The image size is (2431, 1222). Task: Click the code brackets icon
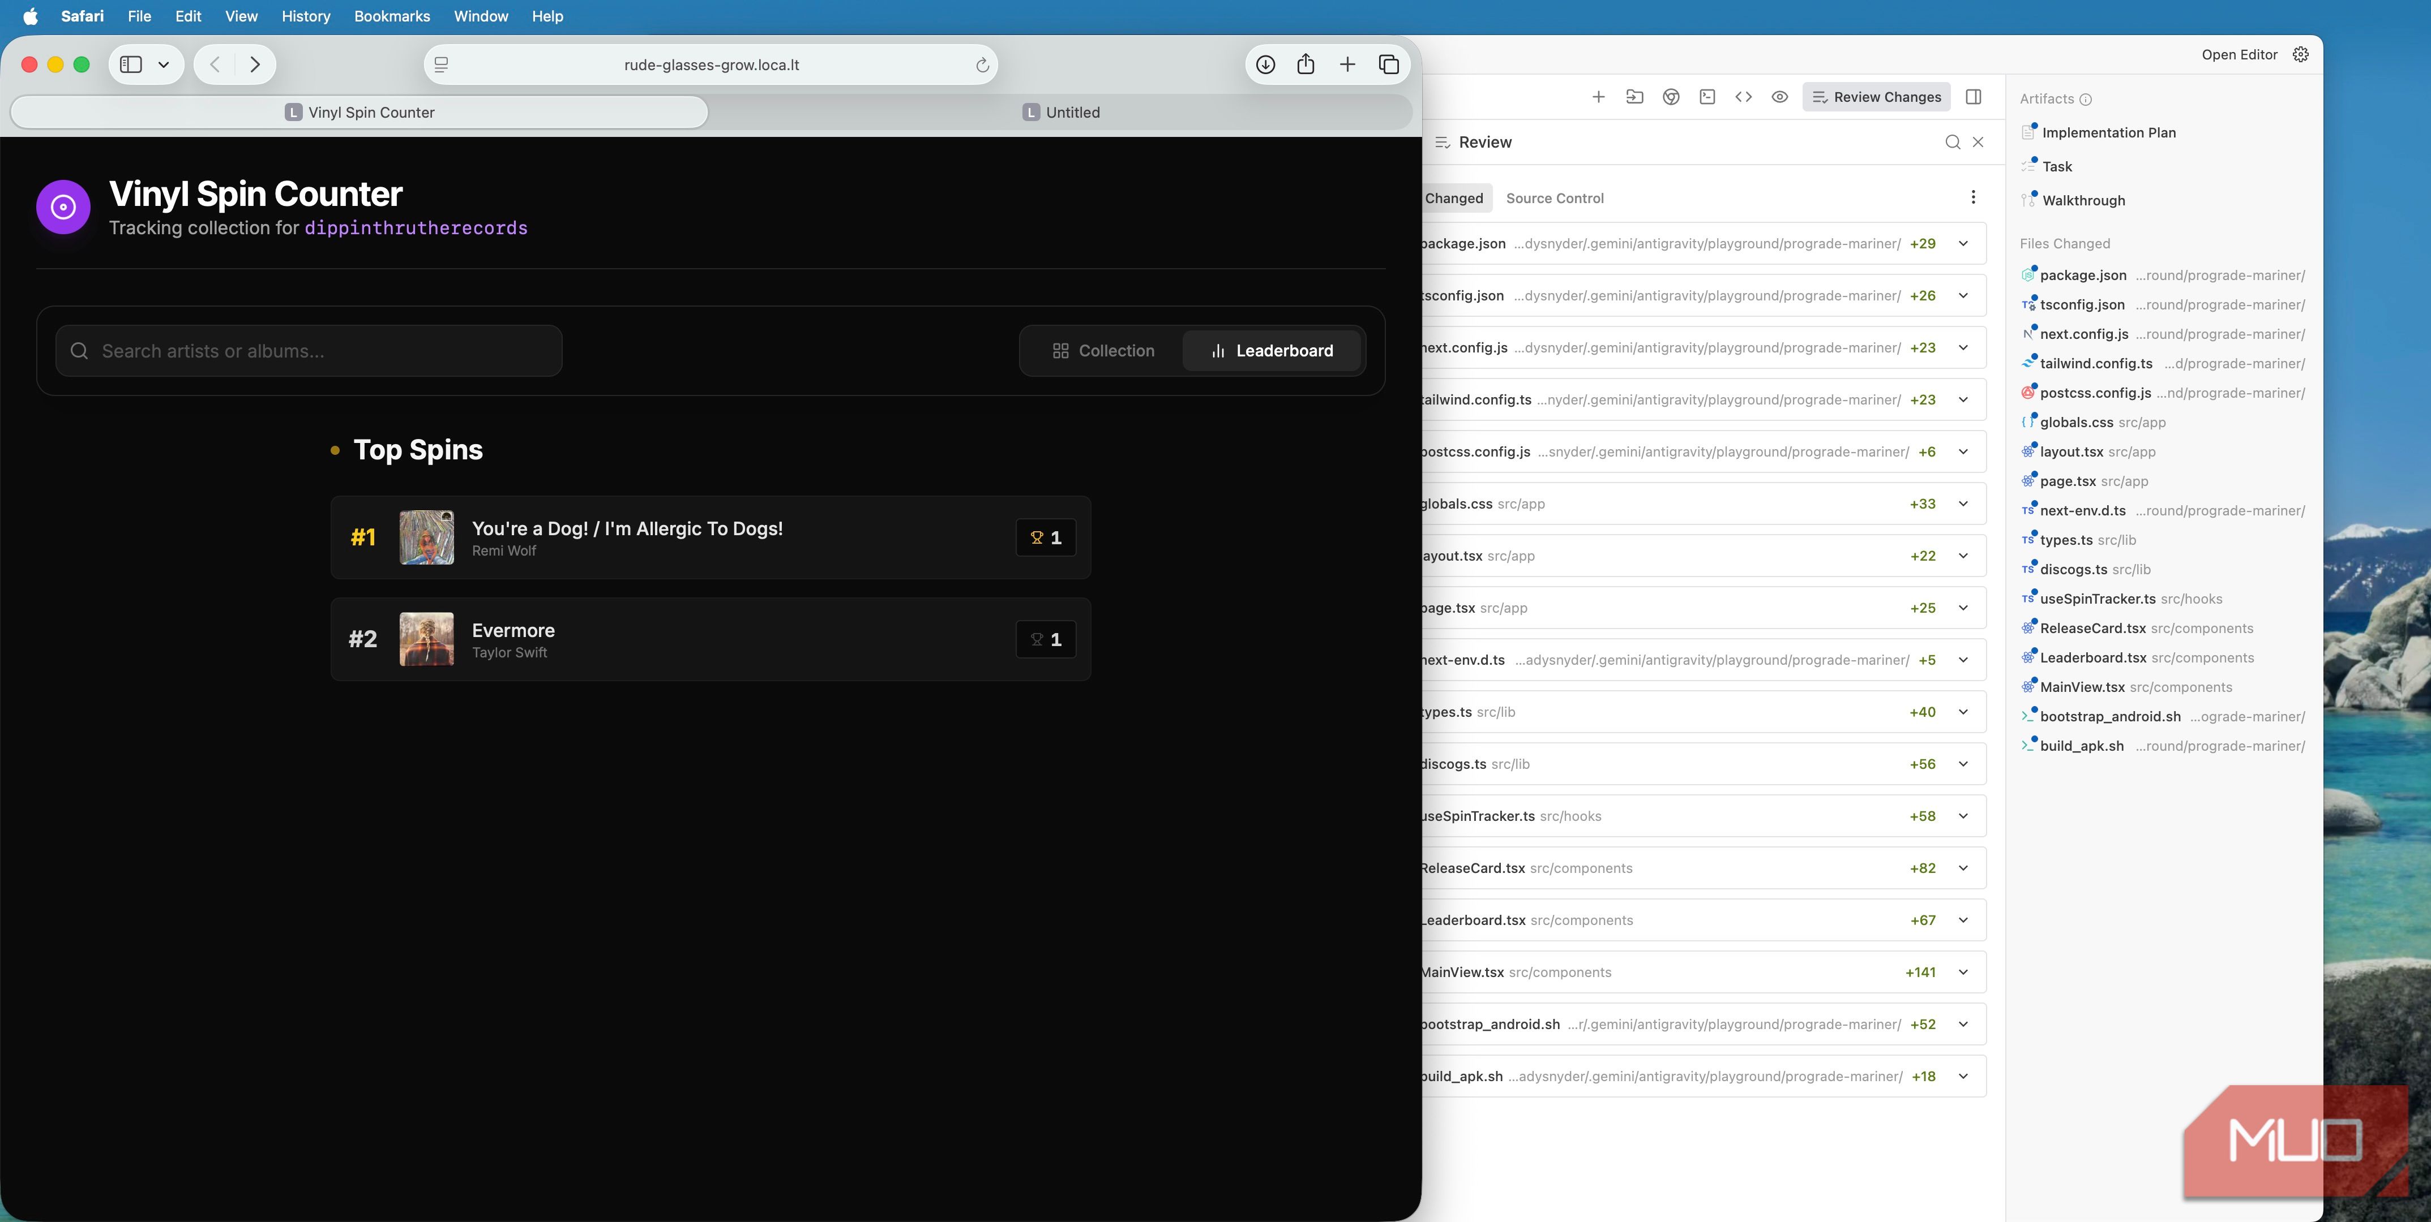tap(1743, 97)
